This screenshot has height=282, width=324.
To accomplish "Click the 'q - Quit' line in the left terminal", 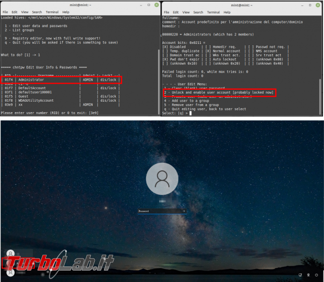I will (x=61, y=42).
